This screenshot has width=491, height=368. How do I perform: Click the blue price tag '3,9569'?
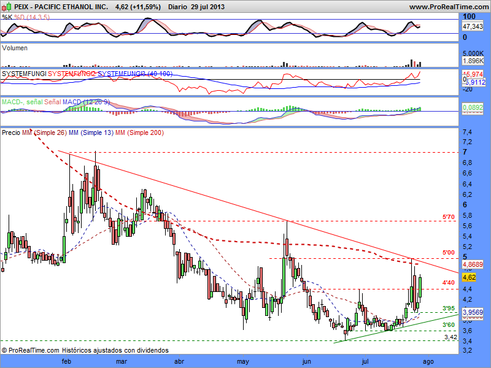click(x=473, y=312)
